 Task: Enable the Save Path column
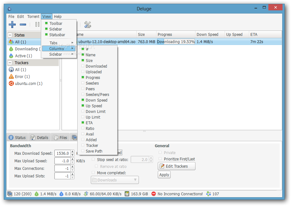pos(98,151)
